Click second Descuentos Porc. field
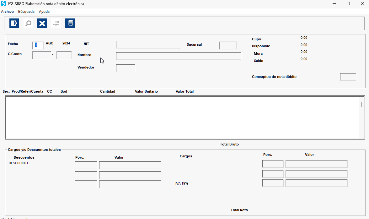369x219 pixels. coord(86,175)
